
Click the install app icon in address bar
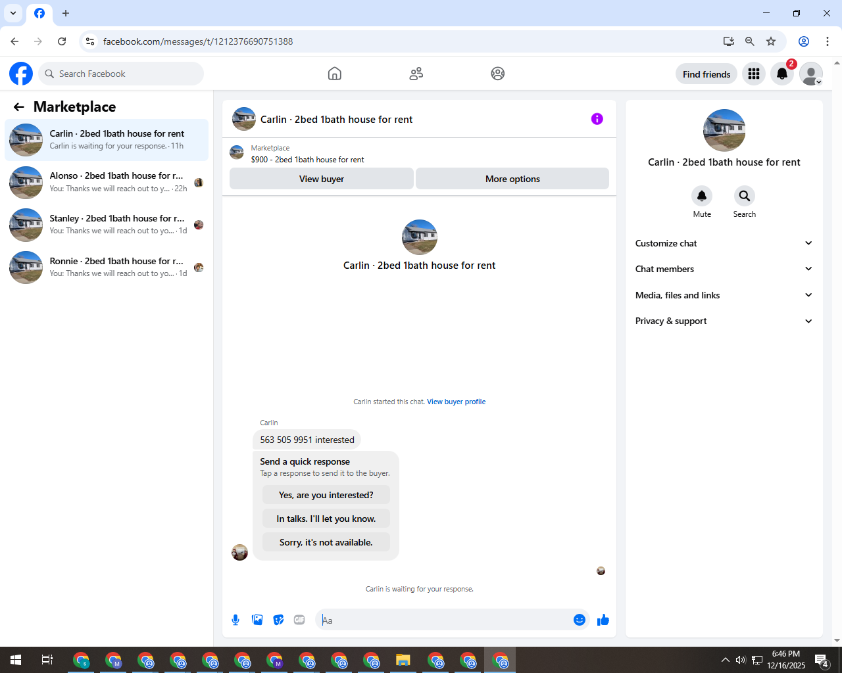tap(729, 41)
